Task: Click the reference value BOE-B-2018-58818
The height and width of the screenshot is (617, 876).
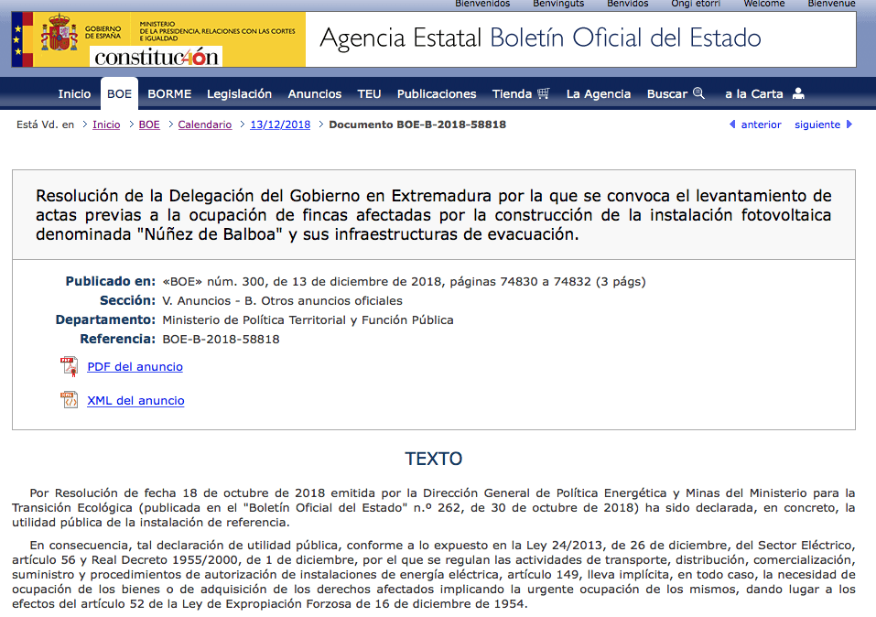Action: (221, 340)
